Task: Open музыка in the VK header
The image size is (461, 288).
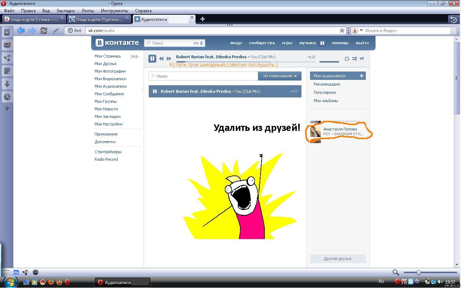Action: click(308, 43)
